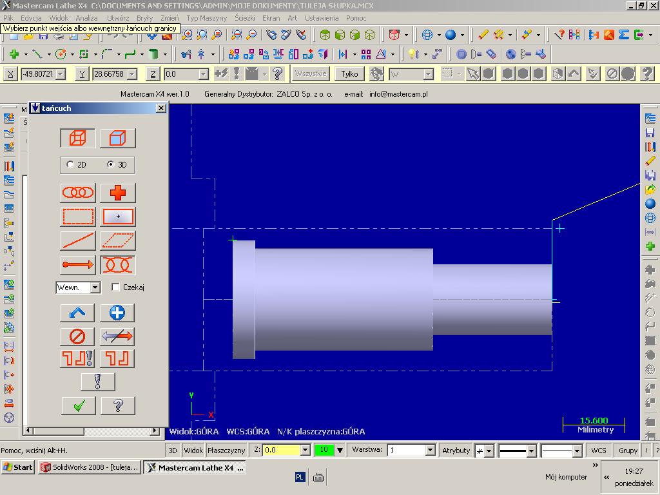The image size is (660, 495).
Task: Click the lightbulb toolbar icon
Action: point(413,54)
